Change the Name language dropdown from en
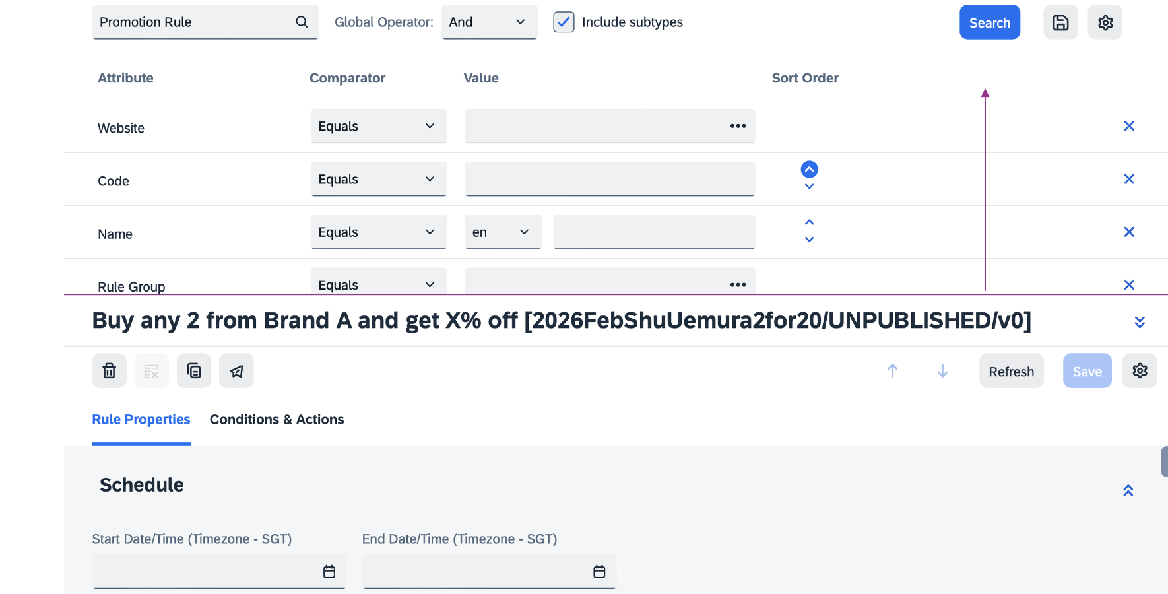 (502, 232)
